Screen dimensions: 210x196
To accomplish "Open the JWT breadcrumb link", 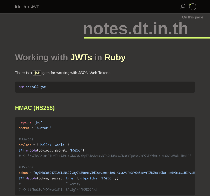I will pos(35,7).
